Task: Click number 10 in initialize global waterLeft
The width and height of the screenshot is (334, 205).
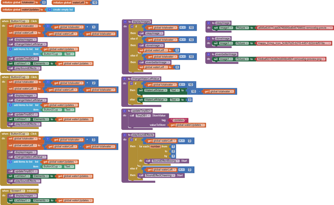Action: (x=95, y=3)
